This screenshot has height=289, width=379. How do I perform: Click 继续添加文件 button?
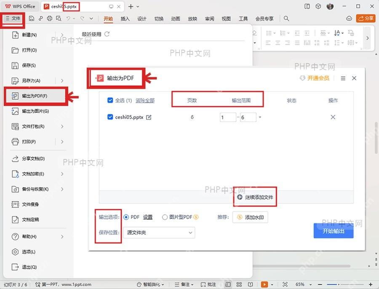point(255,197)
